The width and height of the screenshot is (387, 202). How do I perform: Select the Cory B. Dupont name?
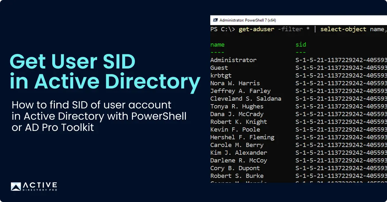coord(235,168)
